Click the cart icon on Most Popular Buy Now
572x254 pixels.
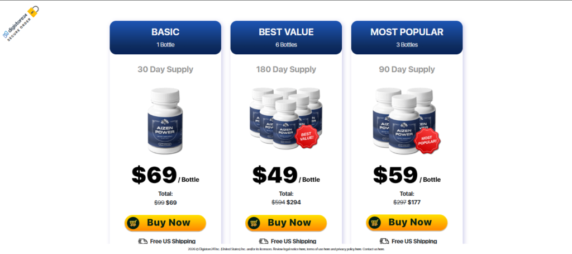point(375,223)
